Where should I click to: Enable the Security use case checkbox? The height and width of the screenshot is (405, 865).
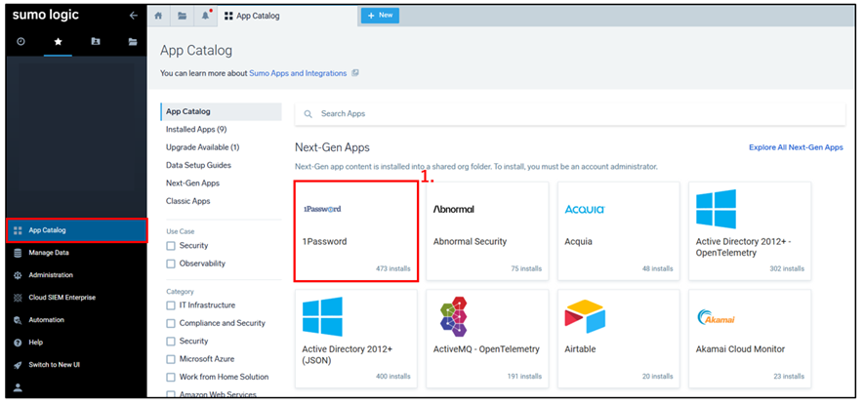[171, 246]
